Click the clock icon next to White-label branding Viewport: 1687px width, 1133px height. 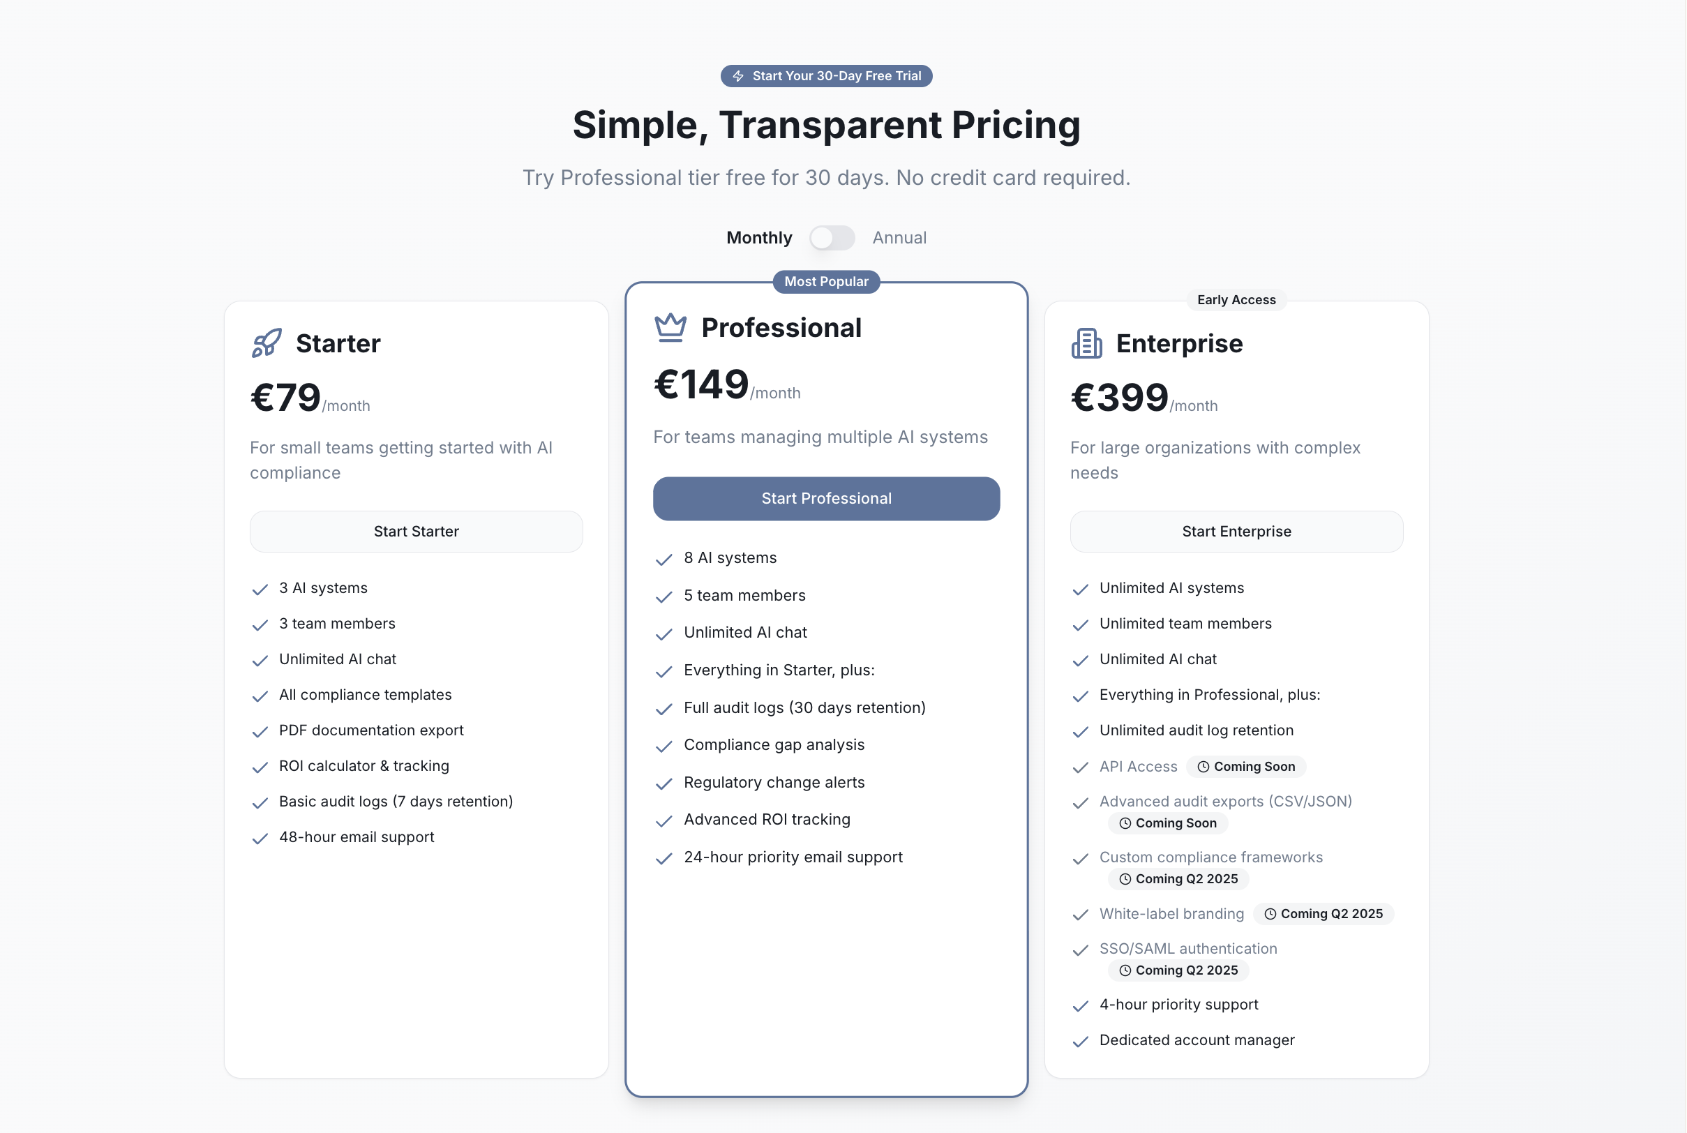pyautogui.click(x=1270, y=914)
